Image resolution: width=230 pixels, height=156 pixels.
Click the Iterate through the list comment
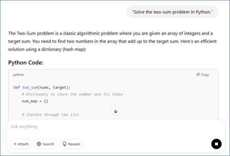[x=50, y=115]
